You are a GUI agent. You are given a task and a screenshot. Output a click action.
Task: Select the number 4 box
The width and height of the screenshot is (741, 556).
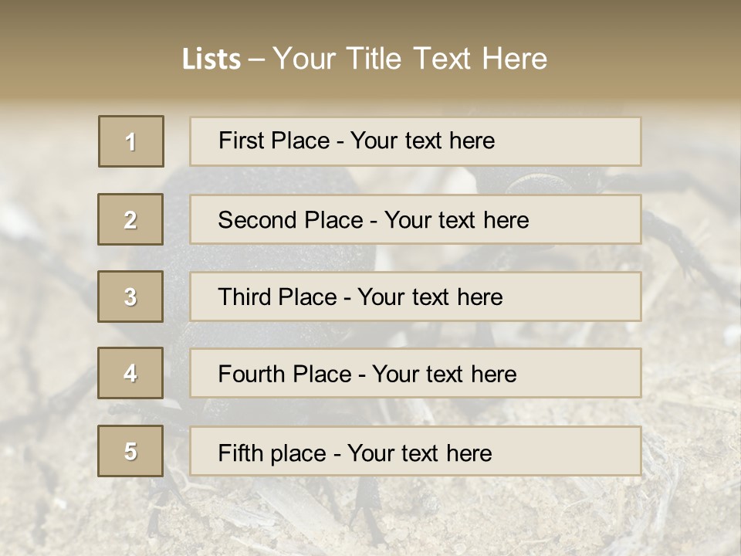click(x=130, y=373)
